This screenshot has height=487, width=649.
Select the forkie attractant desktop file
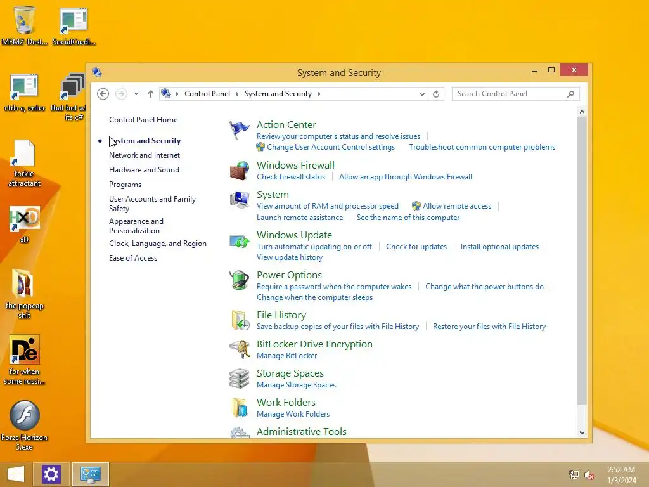click(x=25, y=163)
